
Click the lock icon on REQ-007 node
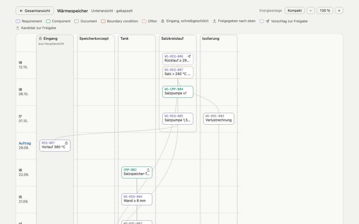coord(66,143)
